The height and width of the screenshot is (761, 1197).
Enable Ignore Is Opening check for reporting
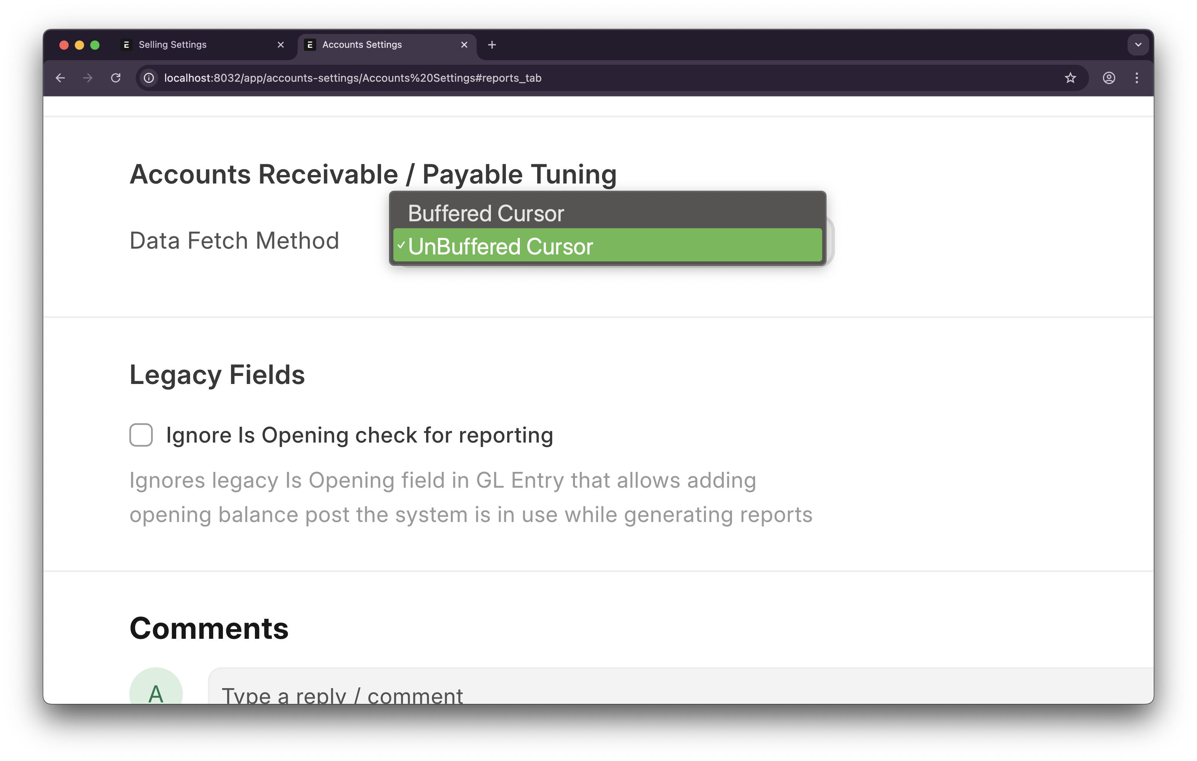coord(141,435)
